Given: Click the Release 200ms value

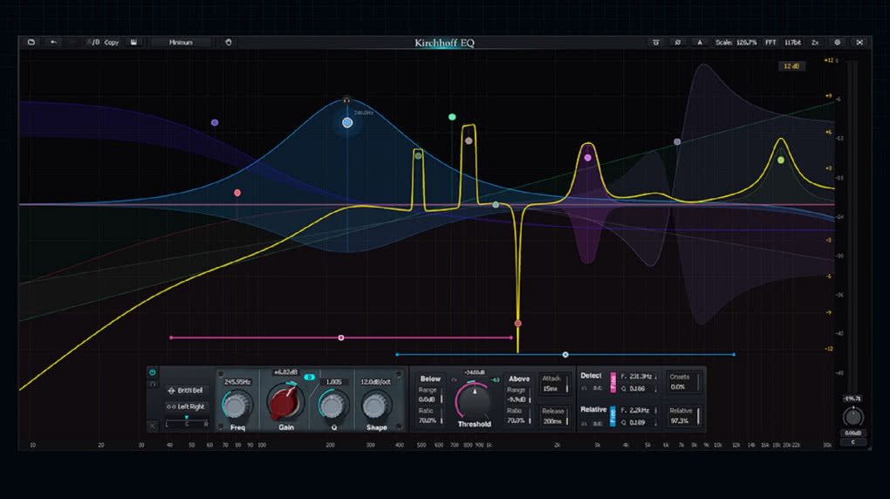Looking at the screenshot, I should [553, 421].
